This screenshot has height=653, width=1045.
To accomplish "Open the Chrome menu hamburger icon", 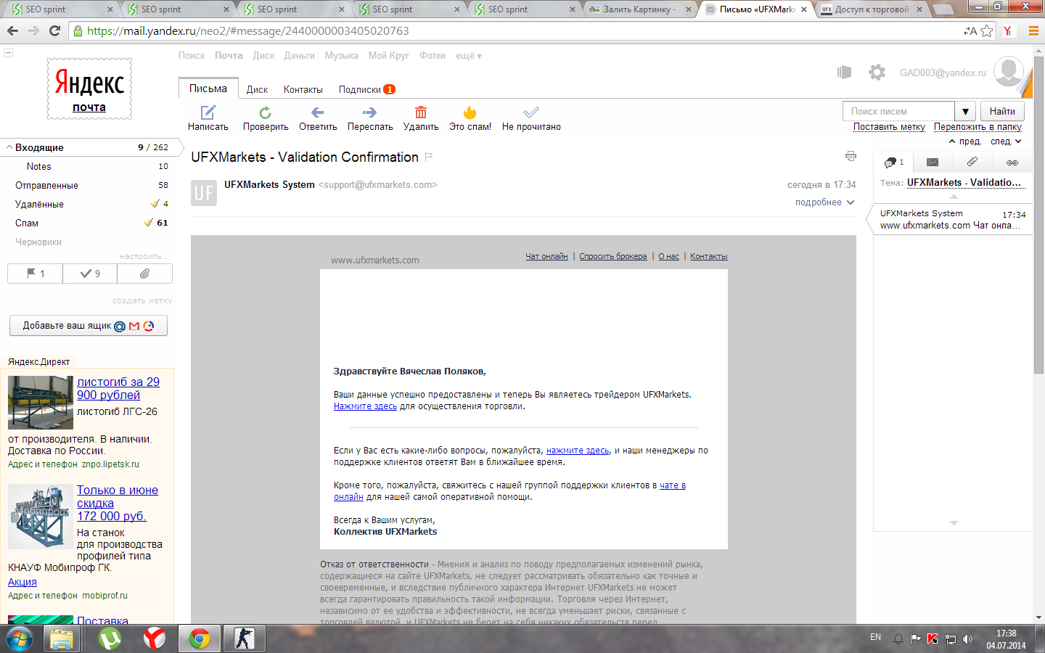I will [1033, 31].
